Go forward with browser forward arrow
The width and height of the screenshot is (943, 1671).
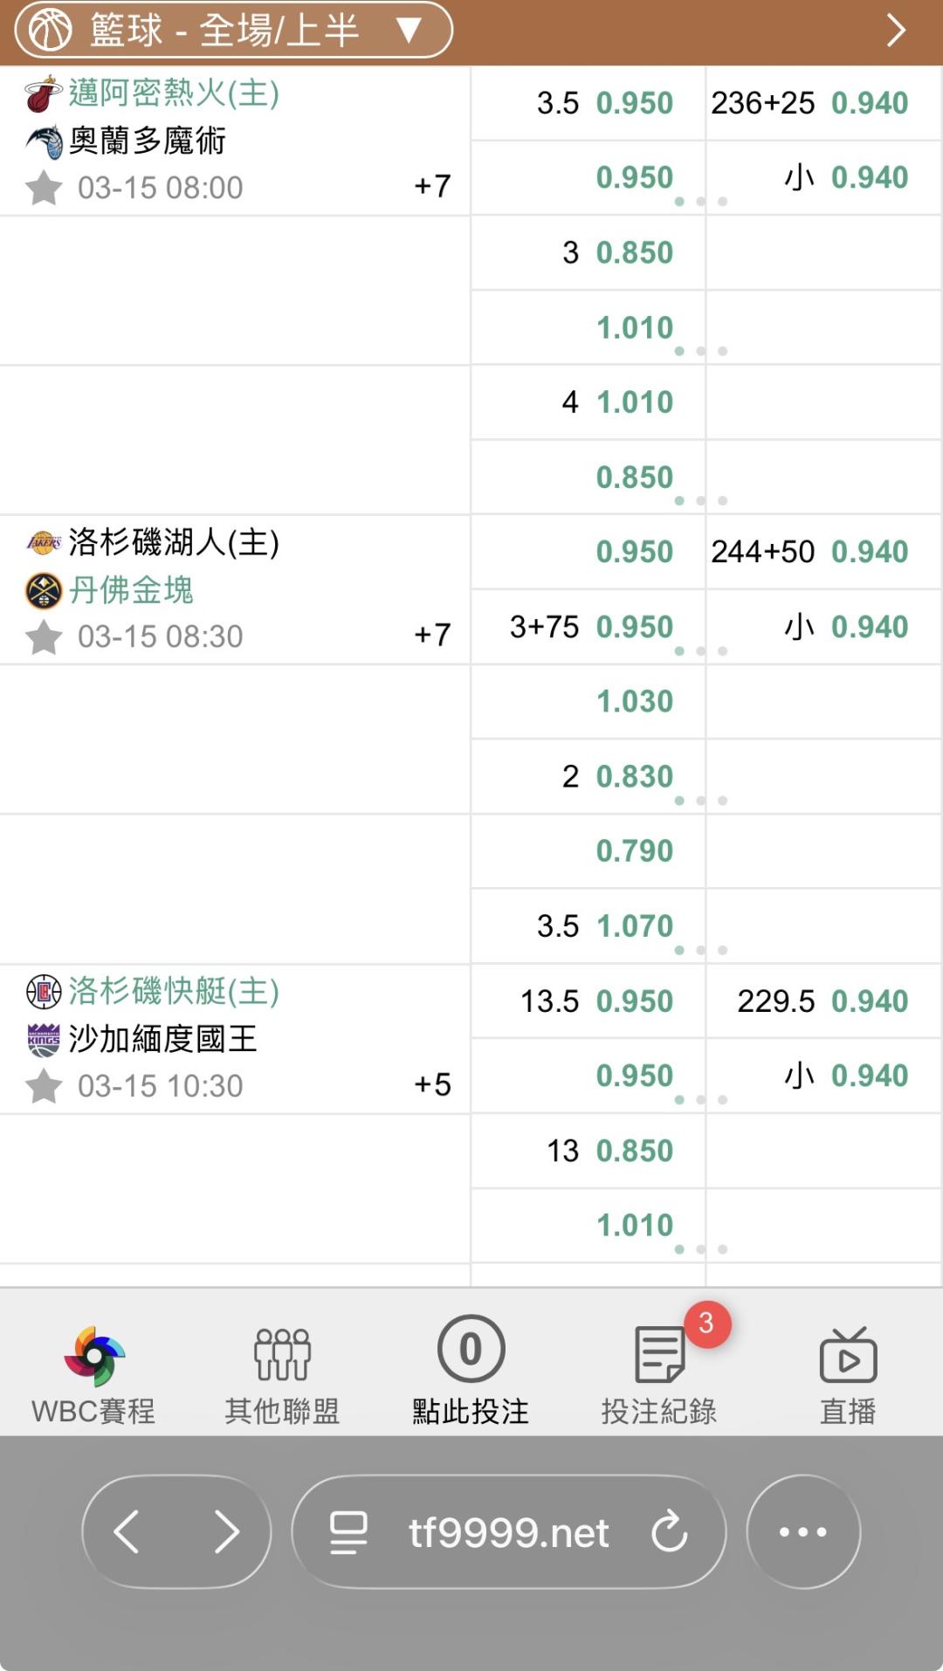coord(226,1531)
